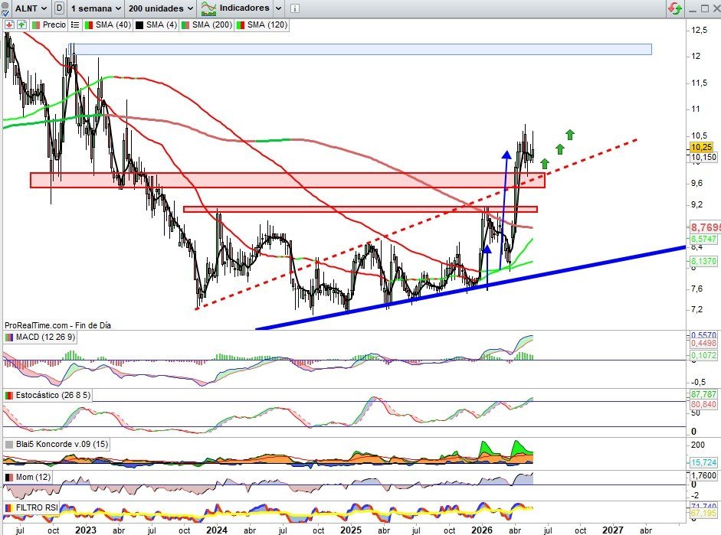721x535 pixels.
Task: Open the '1 semana' timeframe dropdown
Action: 96,8
